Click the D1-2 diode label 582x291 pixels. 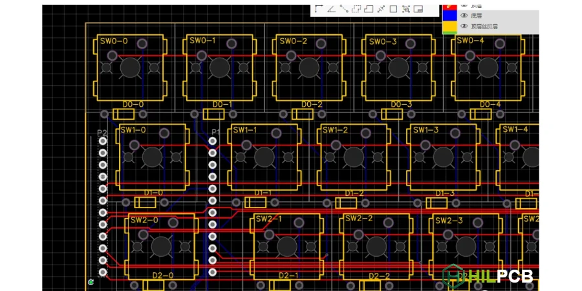tap(354, 193)
